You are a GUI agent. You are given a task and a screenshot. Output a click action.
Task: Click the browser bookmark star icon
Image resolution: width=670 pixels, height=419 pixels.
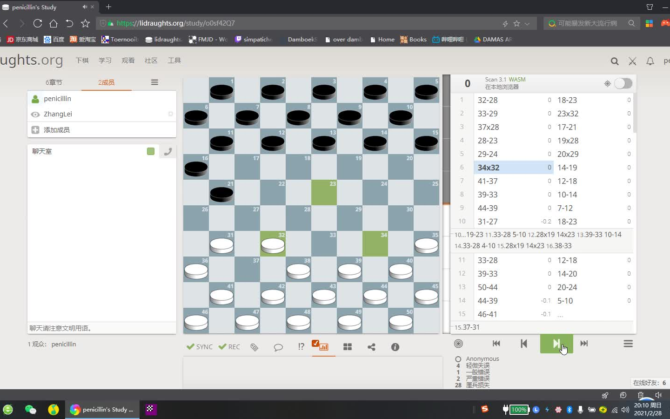point(85,23)
